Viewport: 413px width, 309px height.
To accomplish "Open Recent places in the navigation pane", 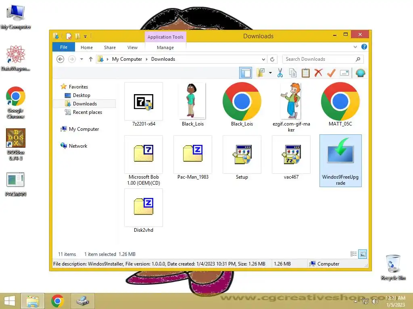I will 88,112.
